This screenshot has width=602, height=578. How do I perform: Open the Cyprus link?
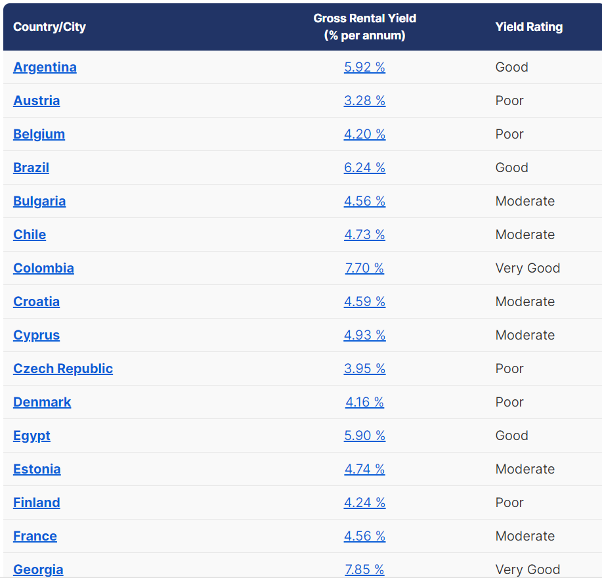tap(36, 335)
